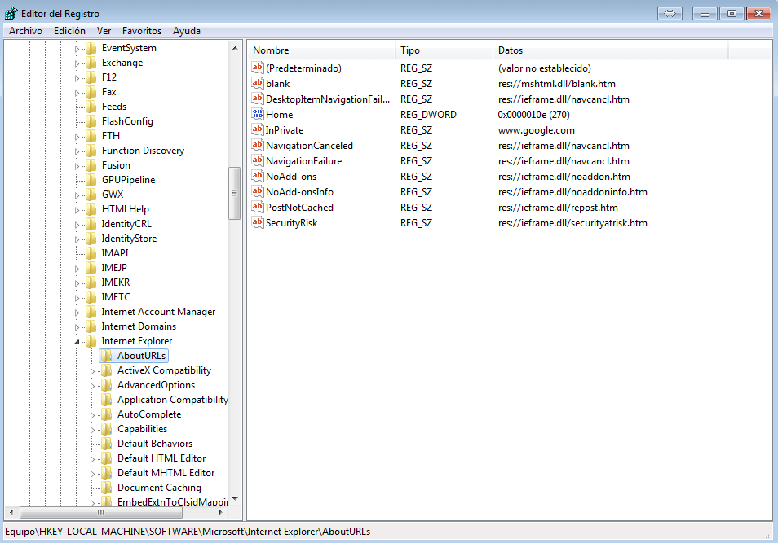
Task: Click the icon of the (Predeterminado) value
Action: pyautogui.click(x=257, y=68)
